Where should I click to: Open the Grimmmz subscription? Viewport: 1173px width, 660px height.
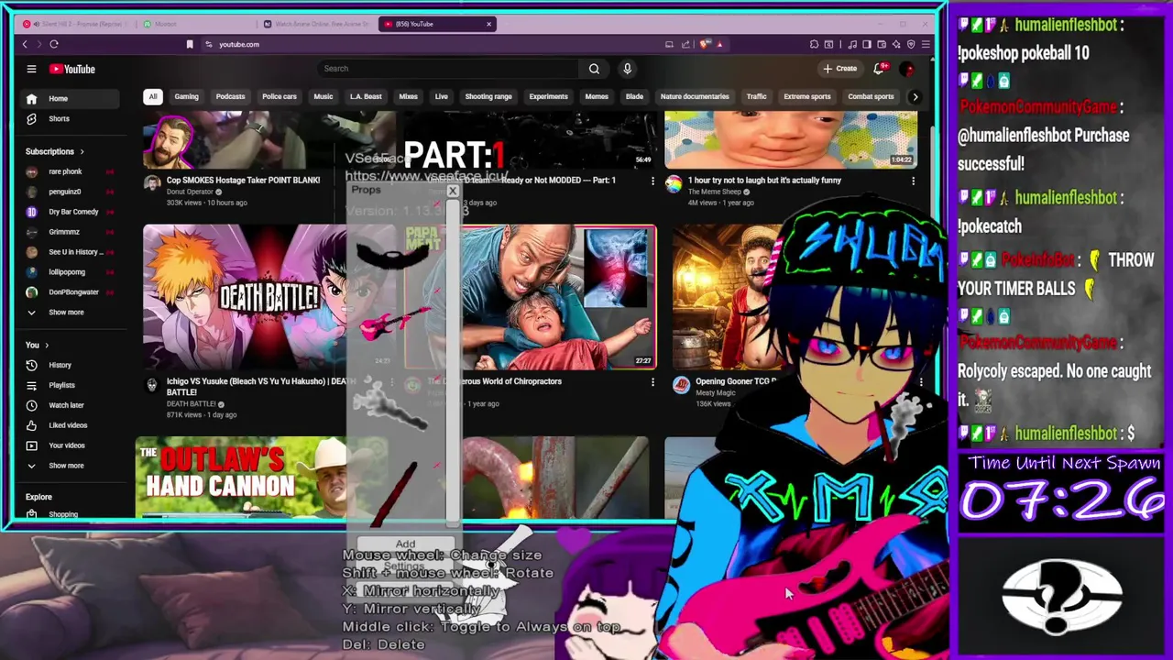pyautogui.click(x=64, y=232)
